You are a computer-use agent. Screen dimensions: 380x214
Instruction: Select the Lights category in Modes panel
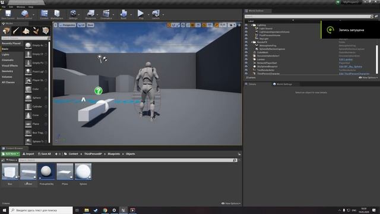point(5,55)
